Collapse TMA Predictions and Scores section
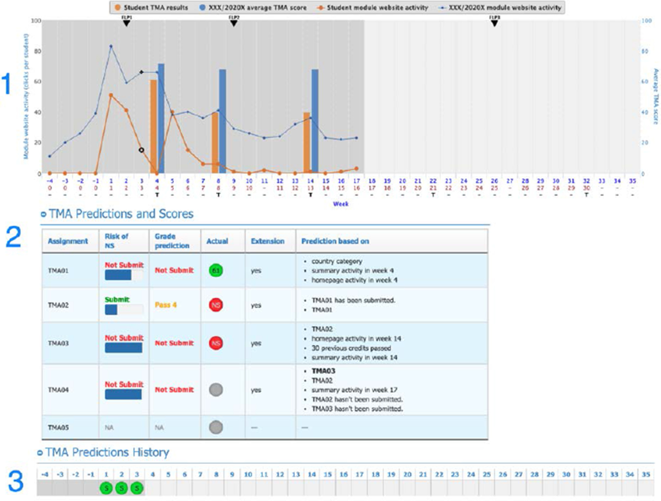Image resolution: width=661 pixels, height=501 pixels. pyautogui.click(x=44, y=214)
